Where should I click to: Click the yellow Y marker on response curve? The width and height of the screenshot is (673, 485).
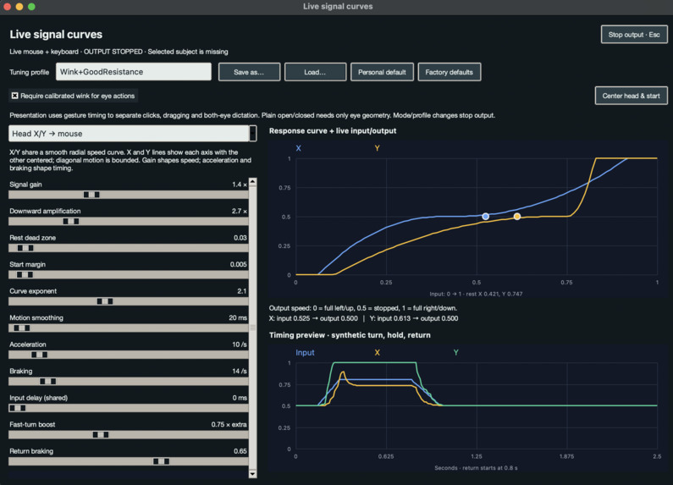[x=517, y=217]
